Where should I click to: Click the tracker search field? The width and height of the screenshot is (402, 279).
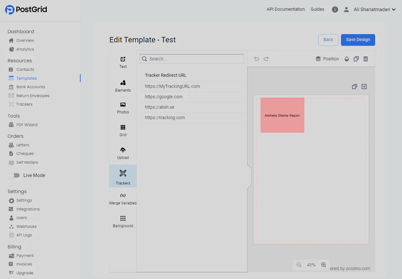(192, 58)
